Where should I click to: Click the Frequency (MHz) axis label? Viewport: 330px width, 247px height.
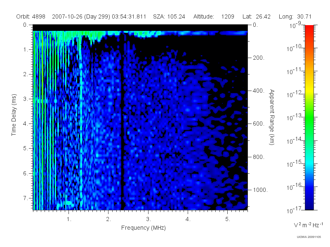point(143,228)
